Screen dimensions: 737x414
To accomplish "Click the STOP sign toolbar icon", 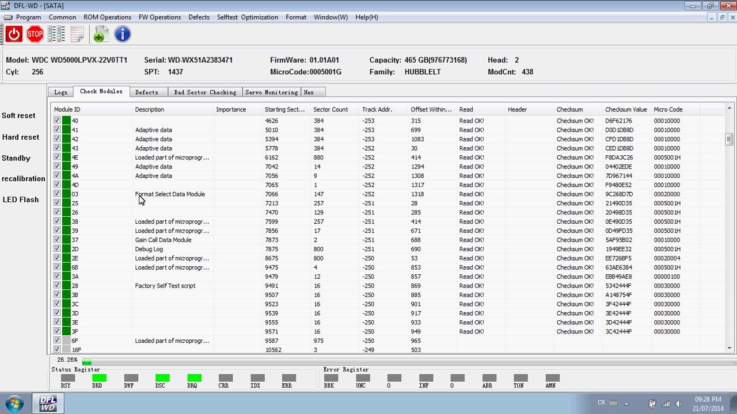I will tap(35, 34).
